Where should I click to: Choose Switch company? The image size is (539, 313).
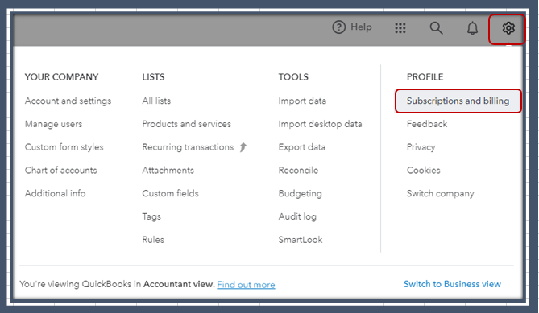click(441, 194)
